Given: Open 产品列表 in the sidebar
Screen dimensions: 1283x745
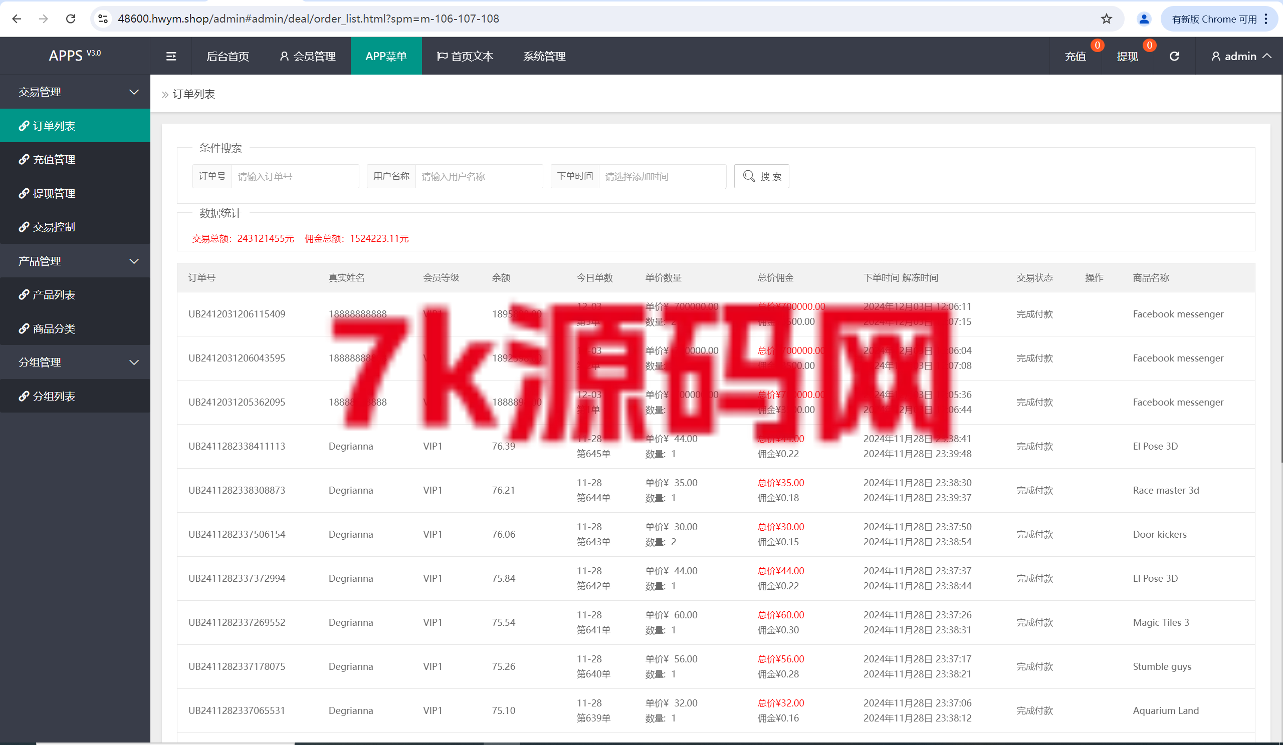Looking at the screenshot, I should 75,294.
